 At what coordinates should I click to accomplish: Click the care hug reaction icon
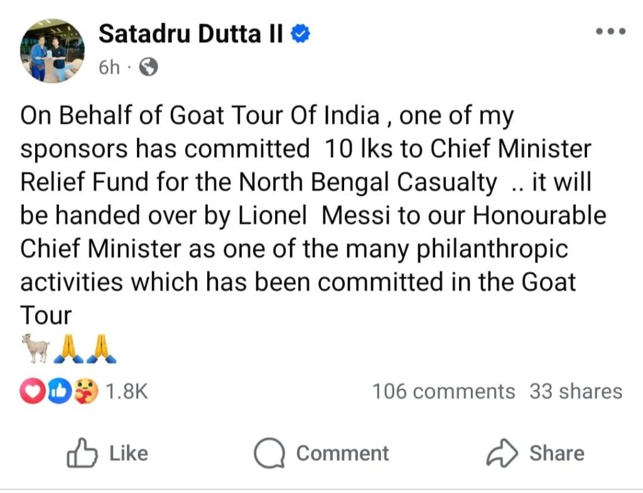pos(84,392)
